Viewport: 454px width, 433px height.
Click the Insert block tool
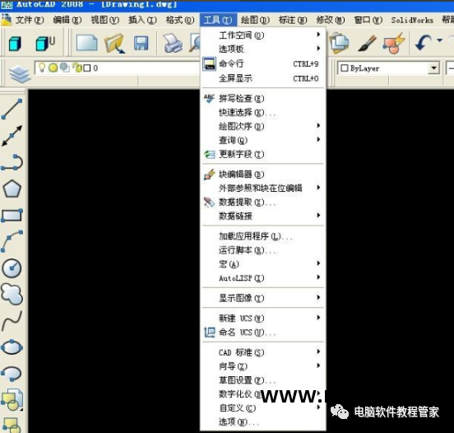[x=12, y=400]
